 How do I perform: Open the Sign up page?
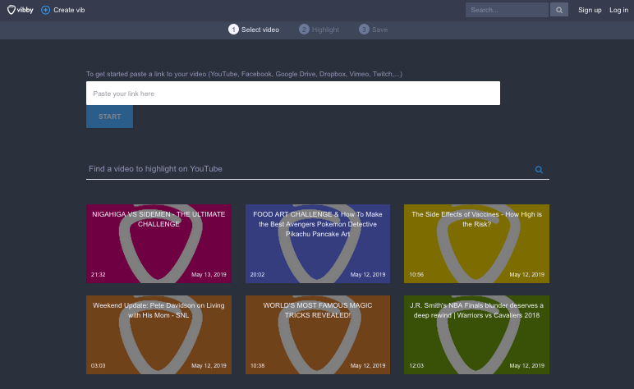[x=590, y=10]
